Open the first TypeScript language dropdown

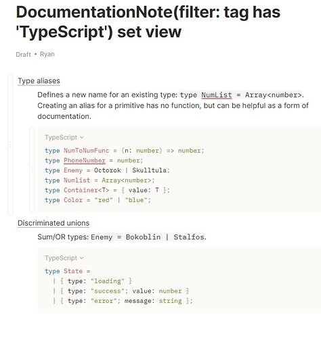click(64, 137)
